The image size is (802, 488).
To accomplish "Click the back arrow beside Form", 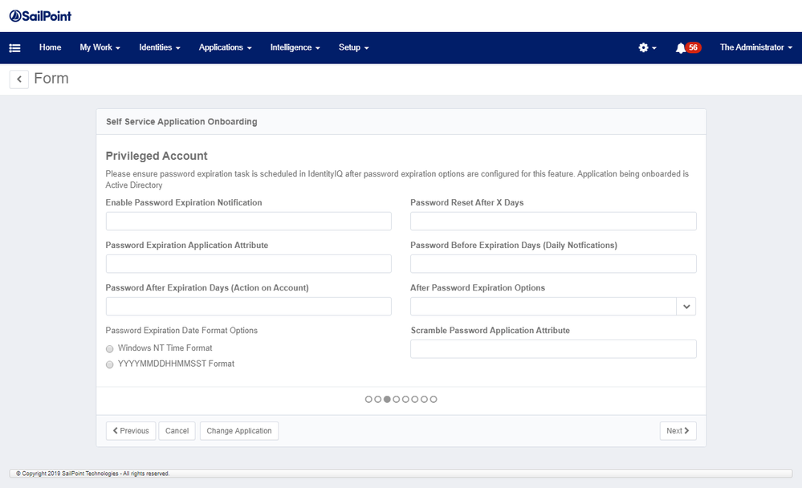I will [19, 79].
